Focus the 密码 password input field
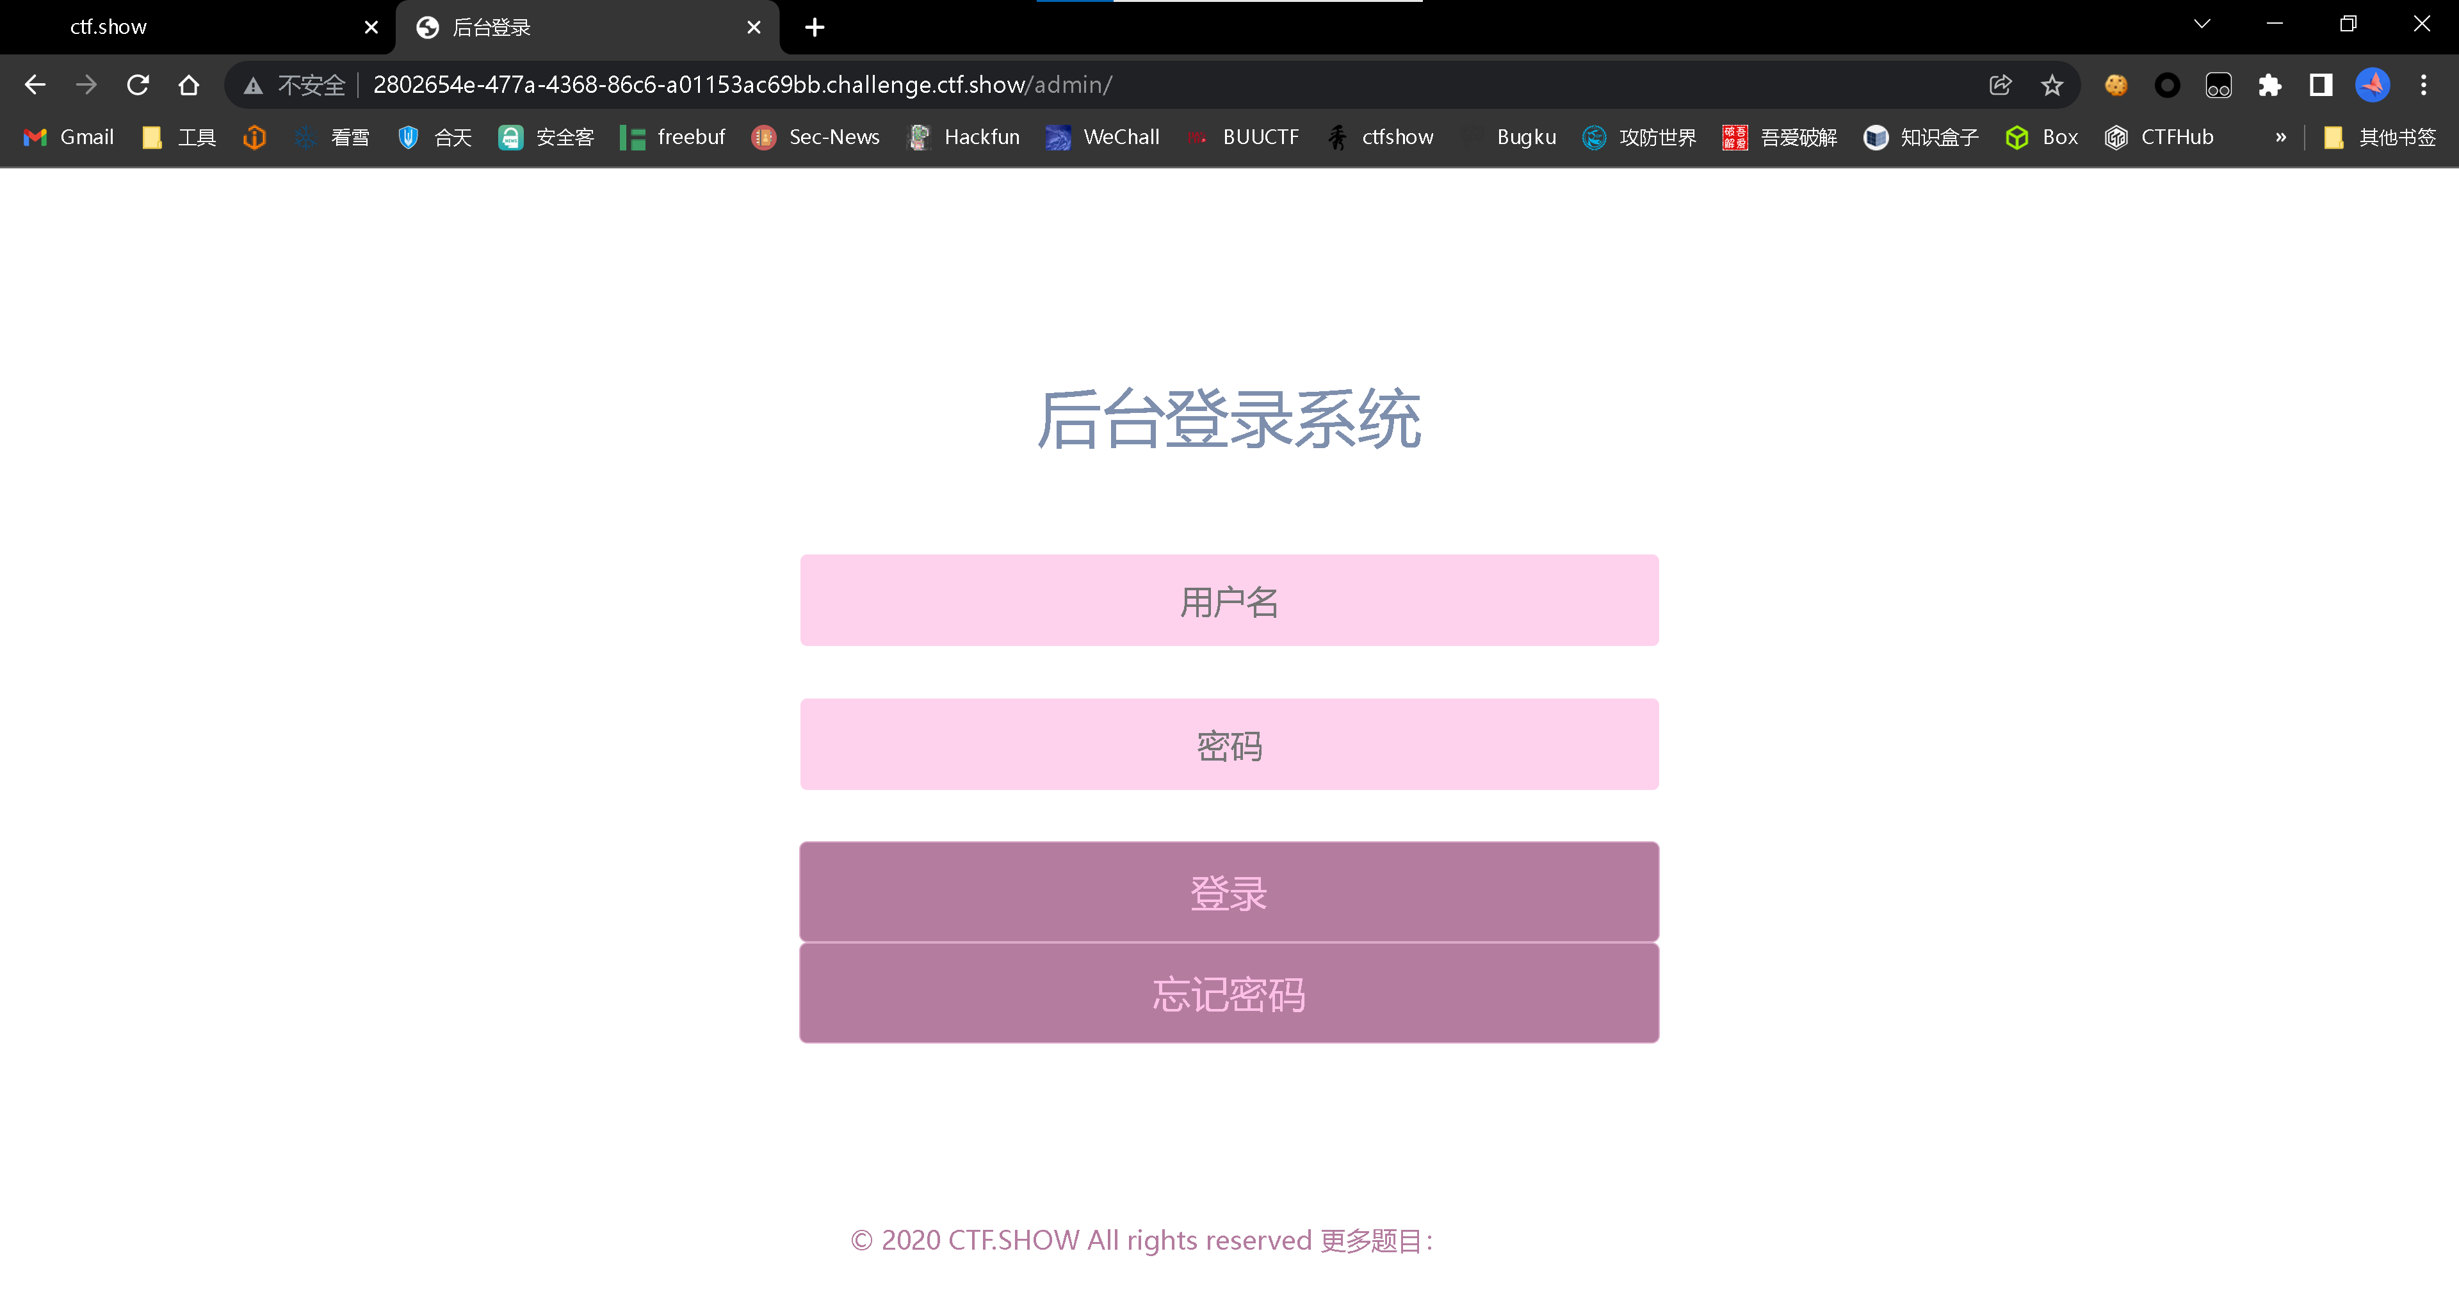The width and height of the screenshot is (2459, 1315). click(1229, 745)
